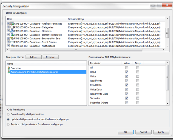The height and width of the screenshot is (140, 173).
Task: Click the Apply button
Action: (161, 132)
